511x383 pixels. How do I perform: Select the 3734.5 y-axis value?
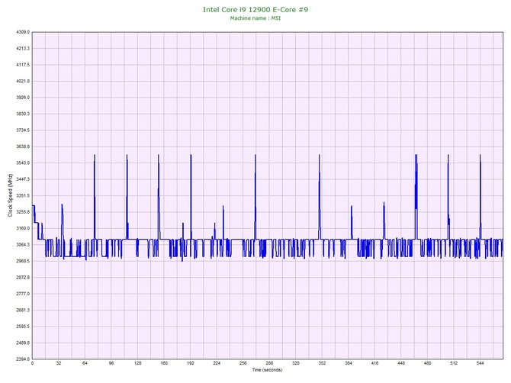[x=23, y=130]
